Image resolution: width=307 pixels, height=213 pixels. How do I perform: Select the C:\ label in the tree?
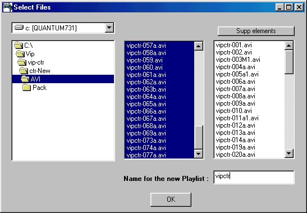[x=28, y=46]
